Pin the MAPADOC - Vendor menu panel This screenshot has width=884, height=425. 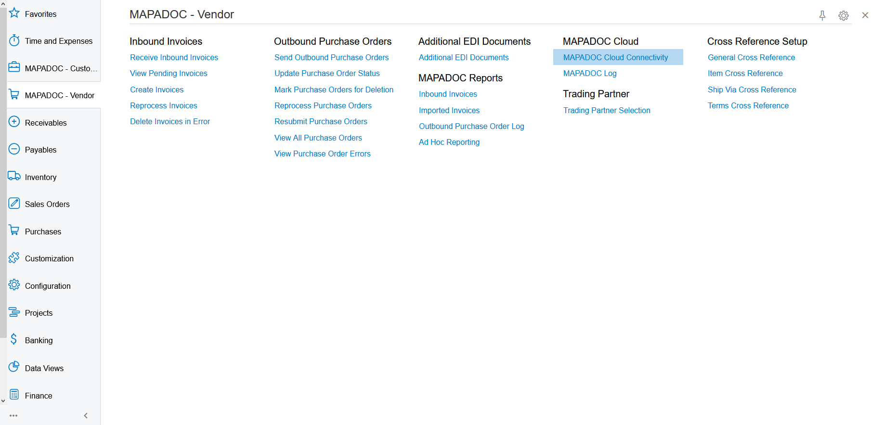(x=822, y=15)
